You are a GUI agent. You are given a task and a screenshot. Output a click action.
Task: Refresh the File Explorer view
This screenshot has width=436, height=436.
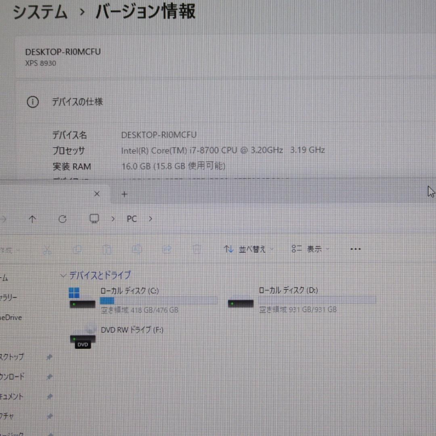coord(62,219)
